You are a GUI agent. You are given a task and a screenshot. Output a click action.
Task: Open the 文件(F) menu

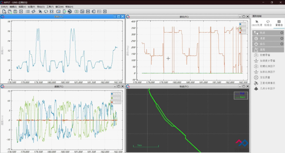click(x=4, y=7)
